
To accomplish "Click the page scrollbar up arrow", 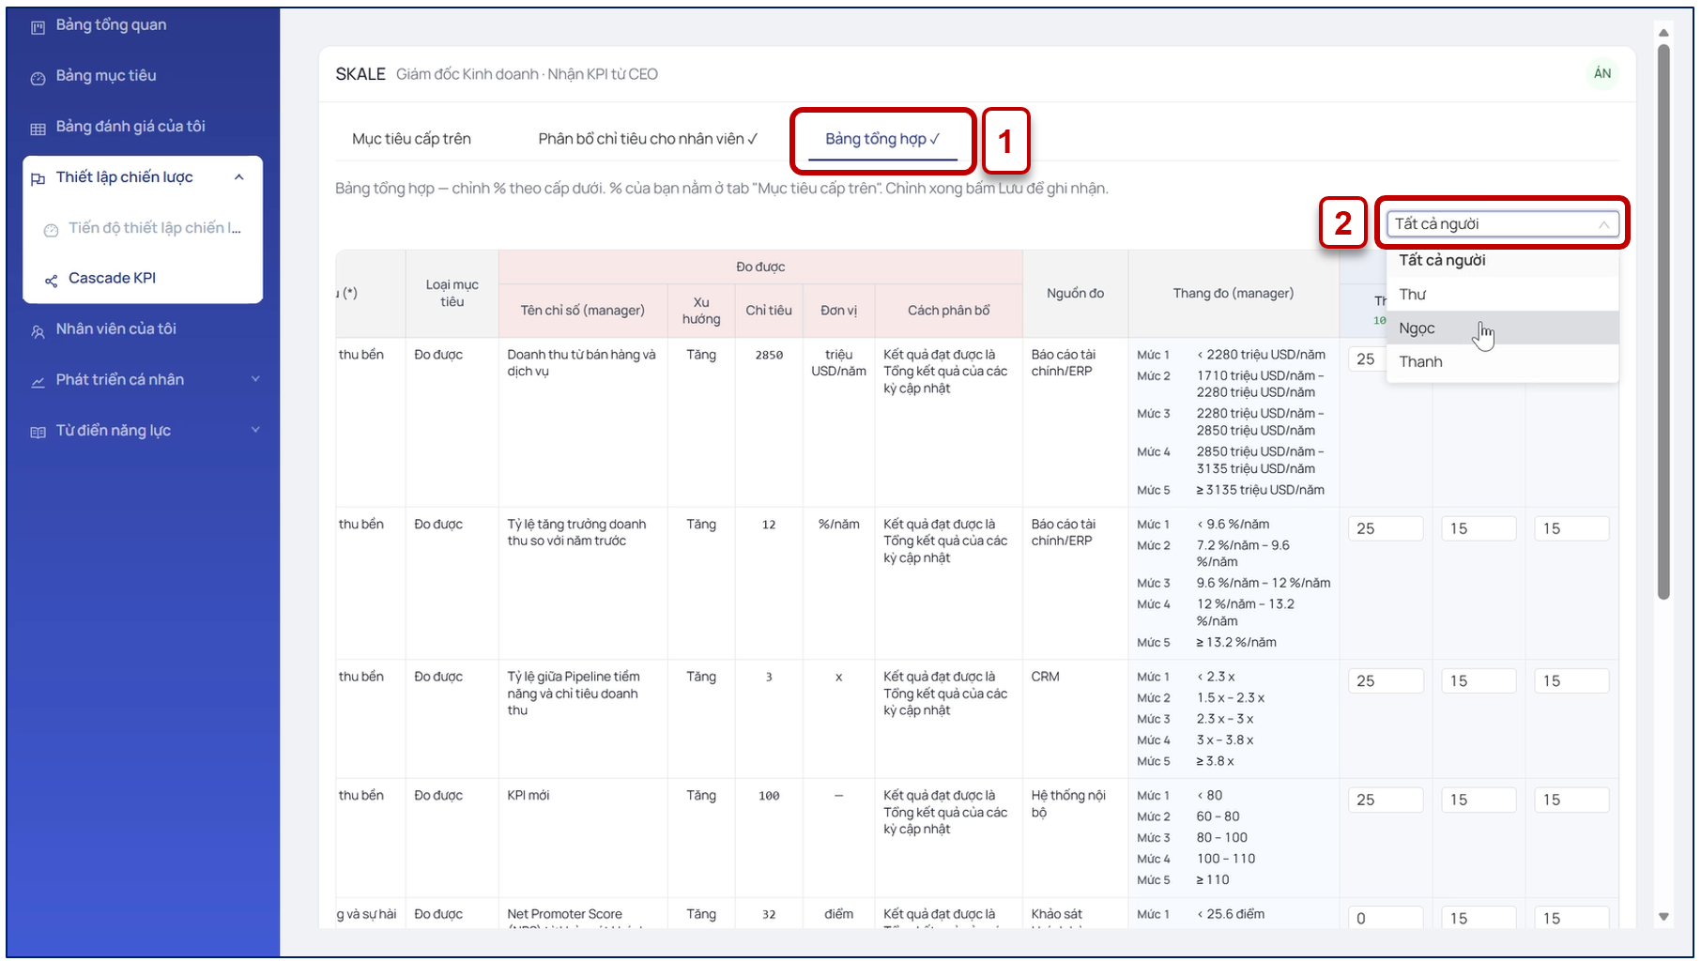I will [x=1663, y=33].
